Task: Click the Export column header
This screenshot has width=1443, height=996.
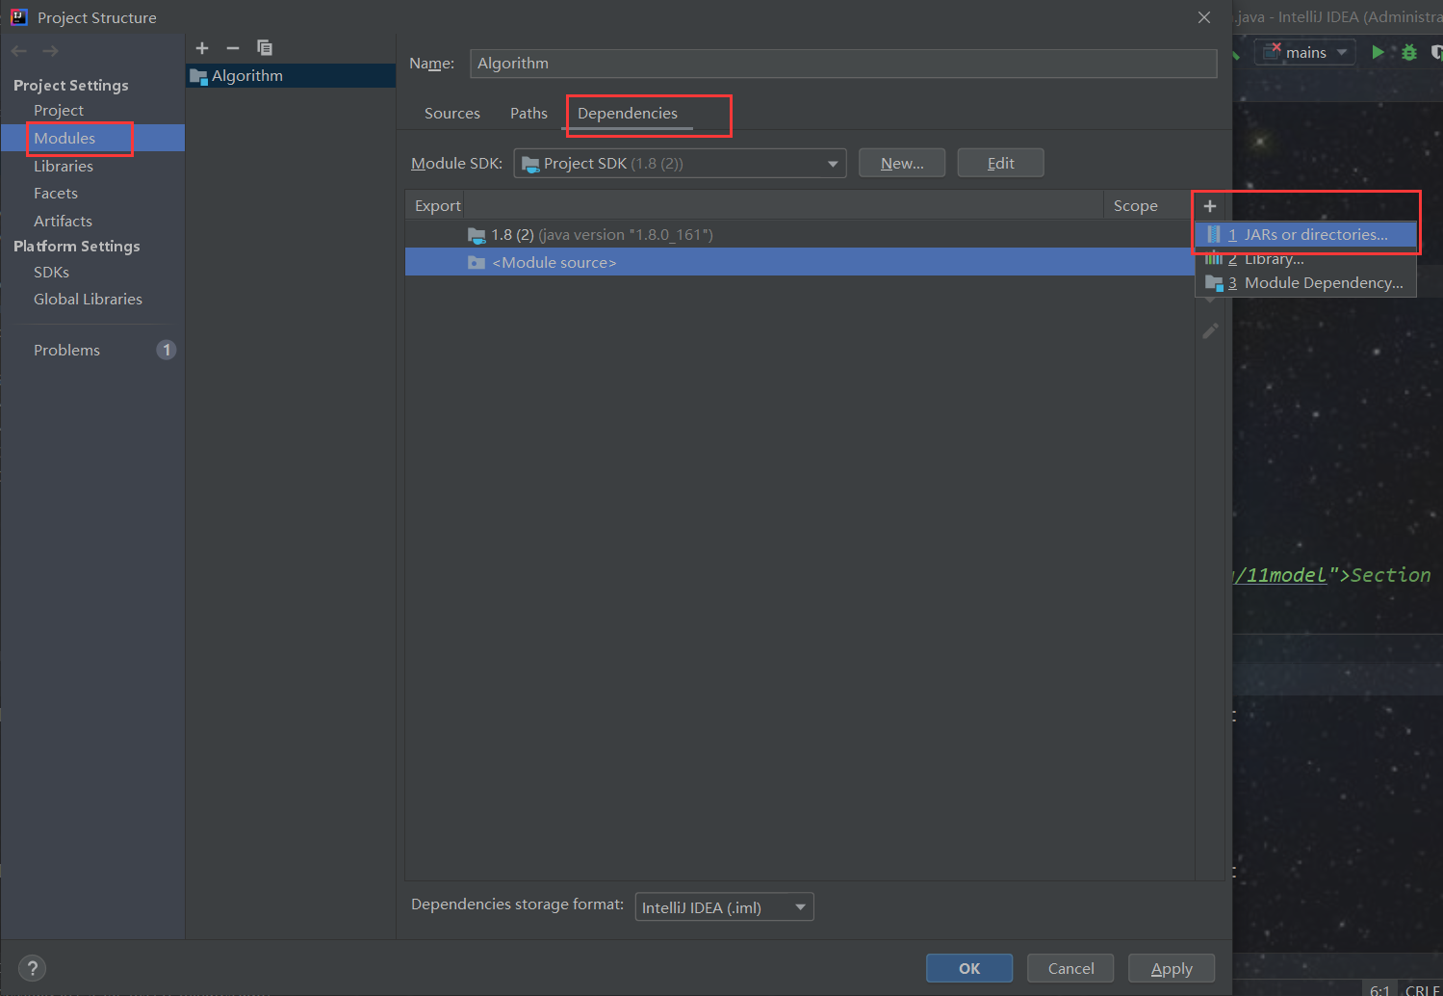Action: click(438, 206)
